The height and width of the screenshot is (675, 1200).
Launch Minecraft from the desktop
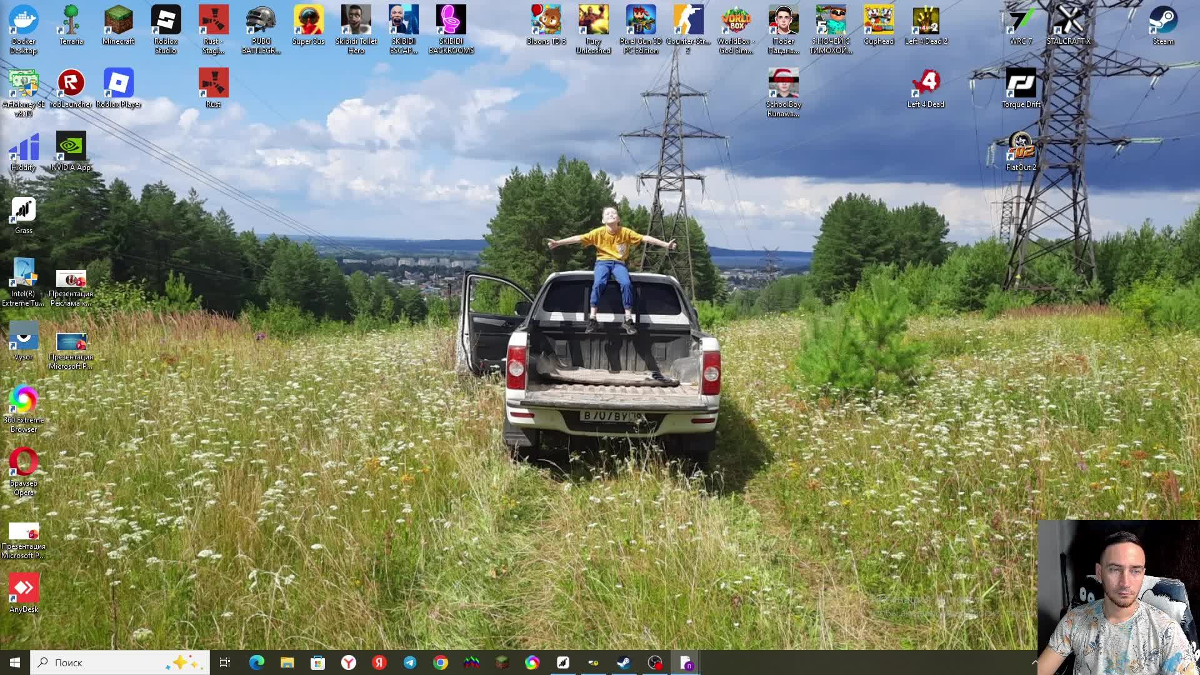(118, 21)
